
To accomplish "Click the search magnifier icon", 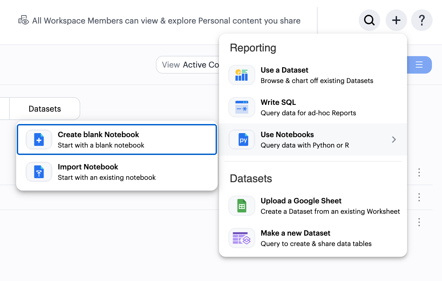I will click(369, 21).
